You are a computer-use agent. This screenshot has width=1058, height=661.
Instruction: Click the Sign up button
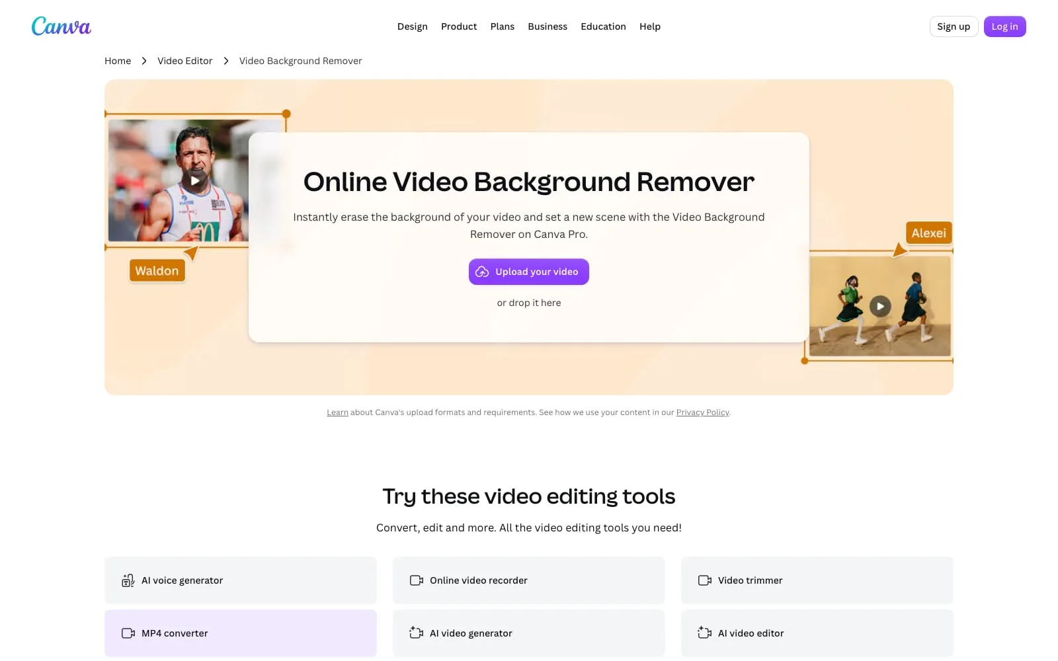pyautogui.click(x=954, y=26)
